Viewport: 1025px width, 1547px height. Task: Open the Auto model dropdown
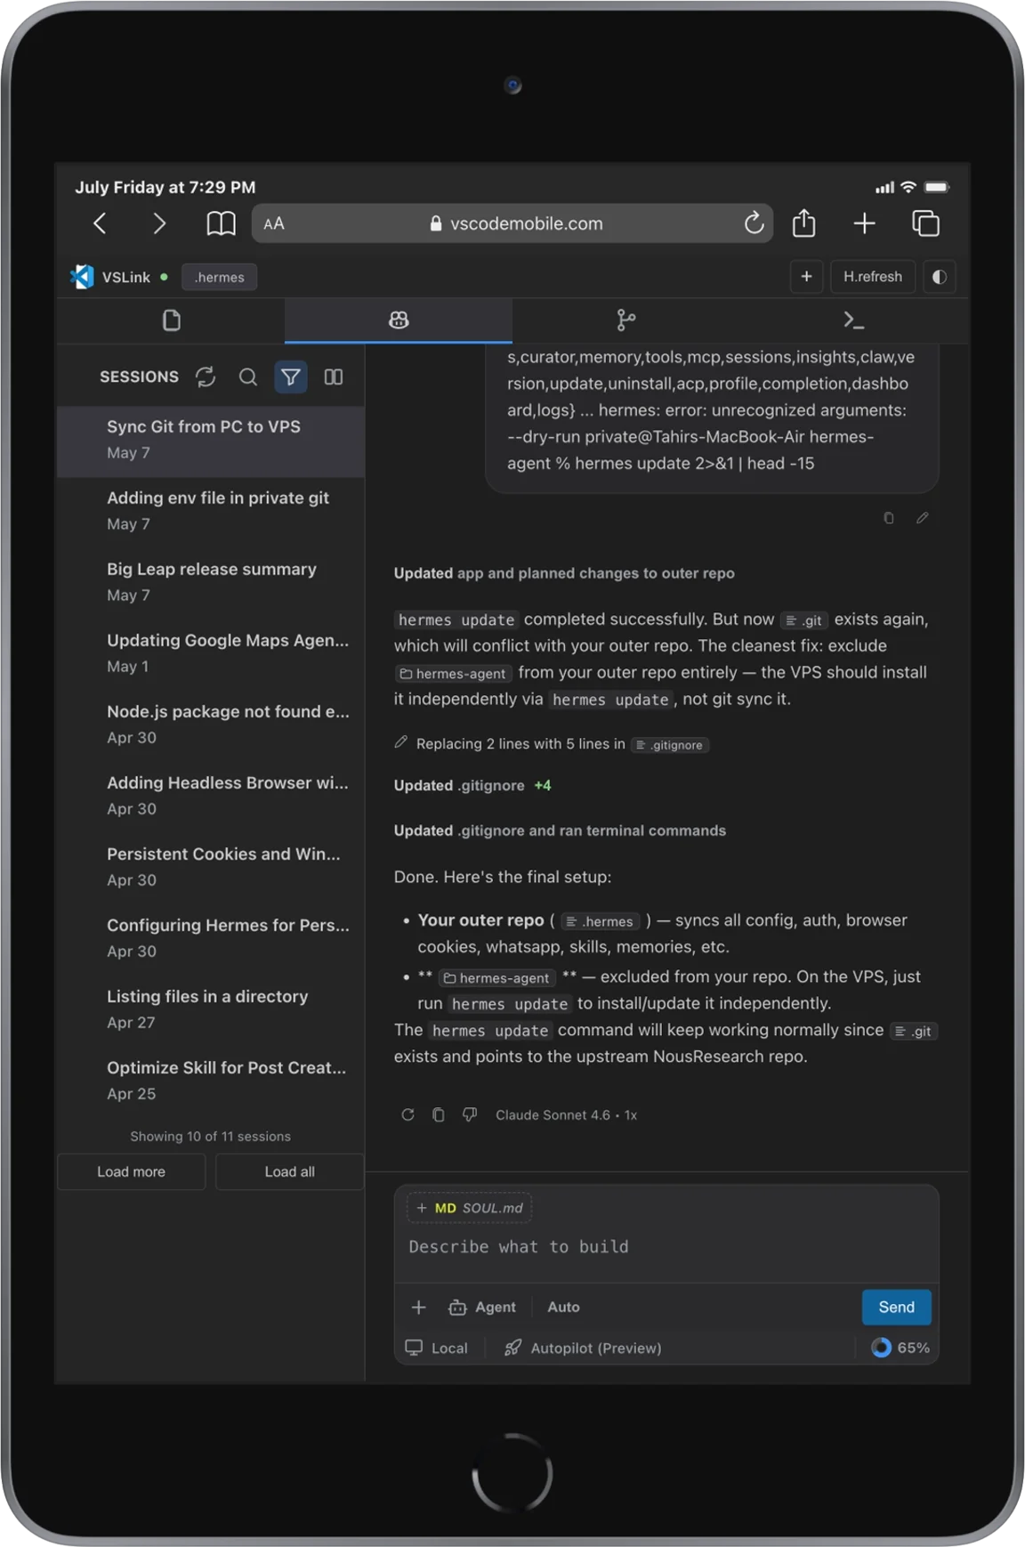[563, 1307]
